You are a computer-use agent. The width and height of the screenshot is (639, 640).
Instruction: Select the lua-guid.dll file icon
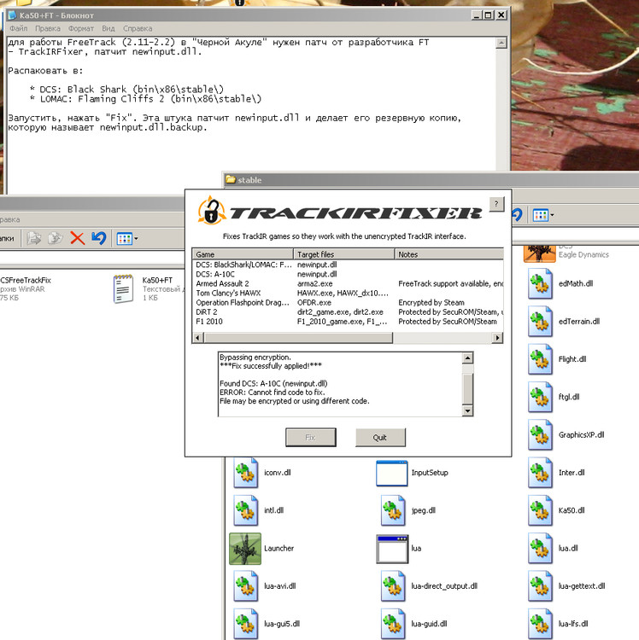[x=393, y=624]
